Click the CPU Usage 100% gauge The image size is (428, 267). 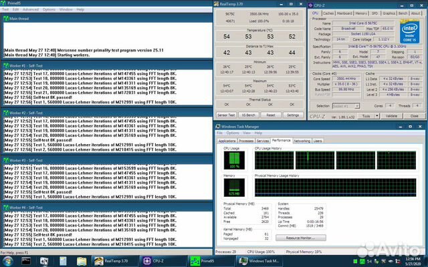click(x=234, y=160)
